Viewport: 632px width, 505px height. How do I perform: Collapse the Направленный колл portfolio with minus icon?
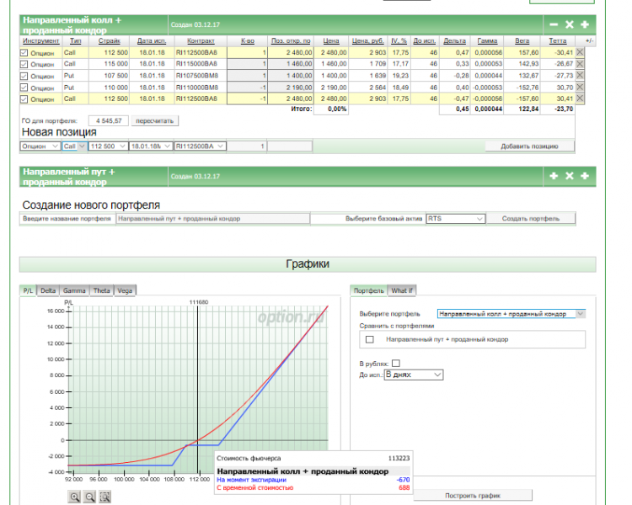click(x=554, y=24)
